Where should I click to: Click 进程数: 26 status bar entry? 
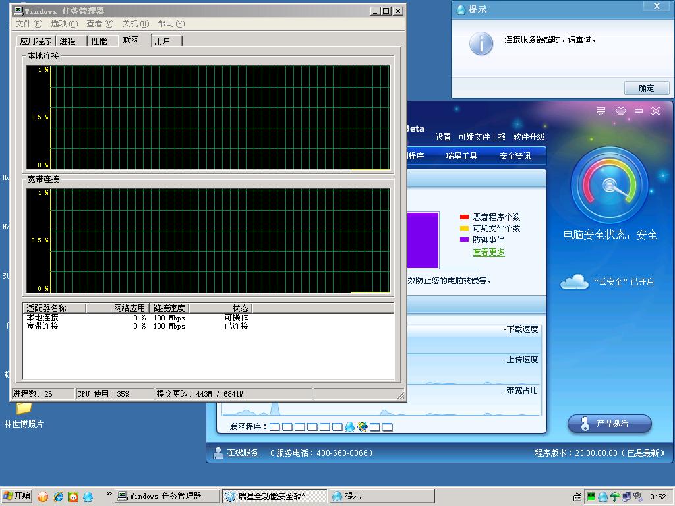(43, 394)
